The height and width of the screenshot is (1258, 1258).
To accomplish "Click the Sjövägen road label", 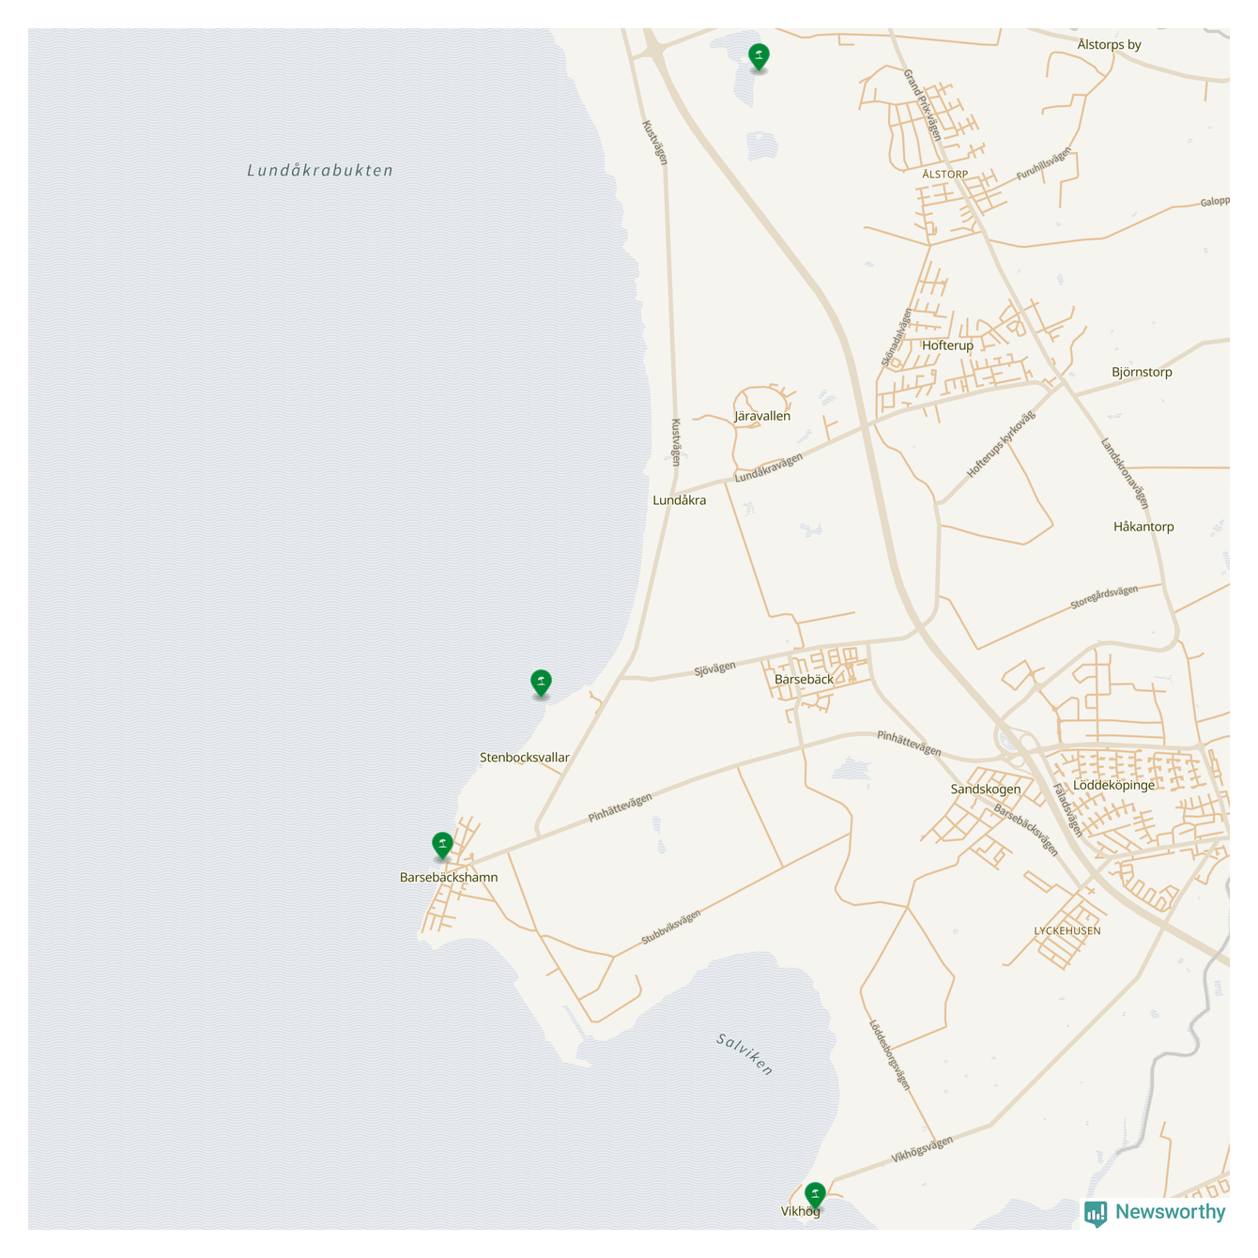I will pyautogui.click(x=715, y=669).
